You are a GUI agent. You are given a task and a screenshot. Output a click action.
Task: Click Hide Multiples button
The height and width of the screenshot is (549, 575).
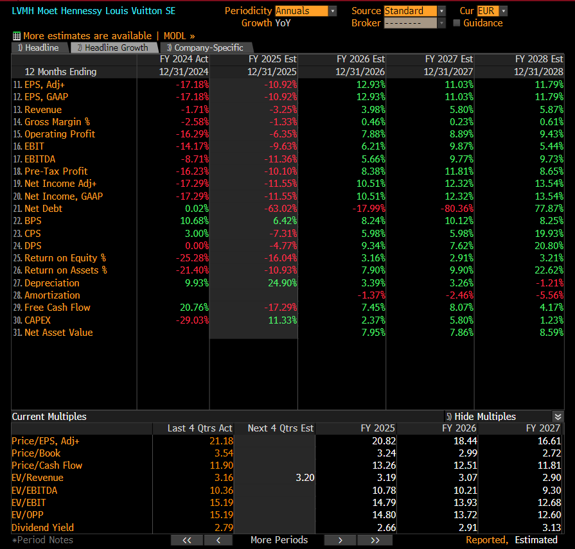click(x=481, y=417)
